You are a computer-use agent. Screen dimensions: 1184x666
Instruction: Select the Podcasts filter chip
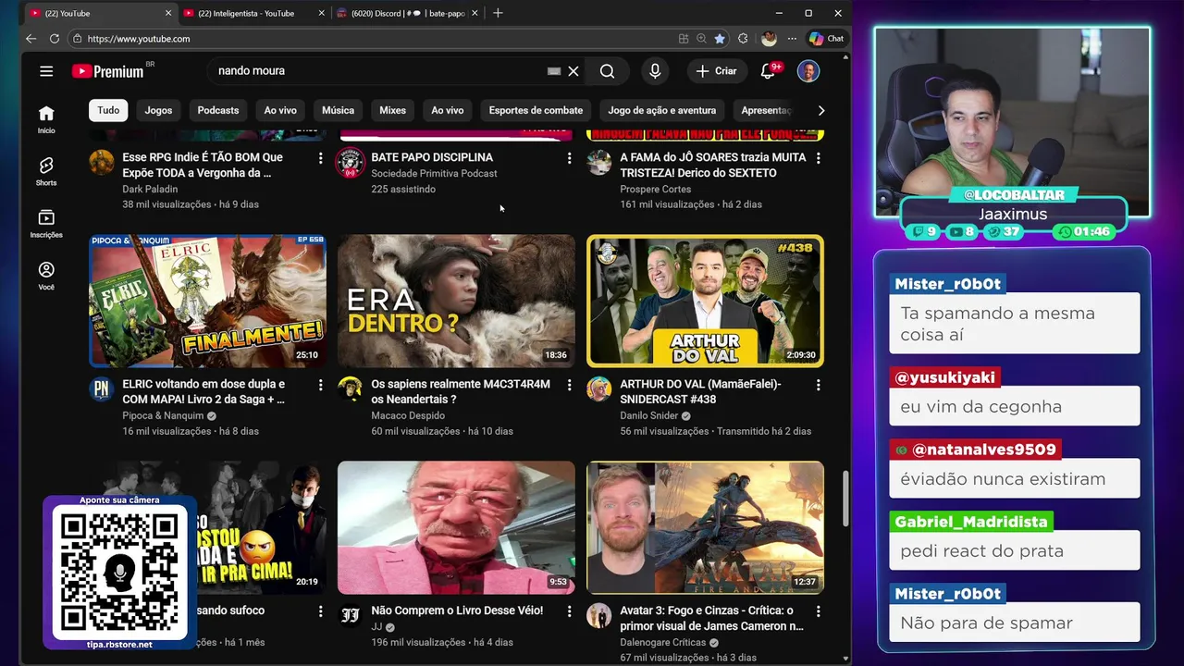tap(218, 110)
